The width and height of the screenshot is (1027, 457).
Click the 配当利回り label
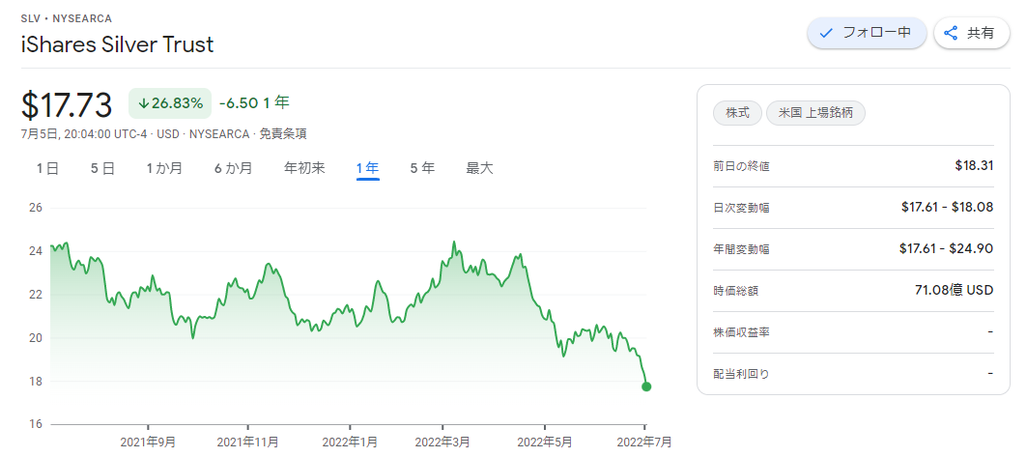(x=741, y=375)
